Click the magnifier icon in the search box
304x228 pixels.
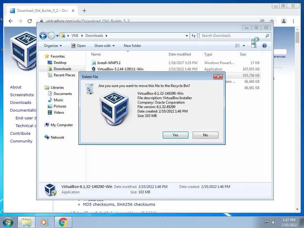pyautogui.click(x=267, y=36)
